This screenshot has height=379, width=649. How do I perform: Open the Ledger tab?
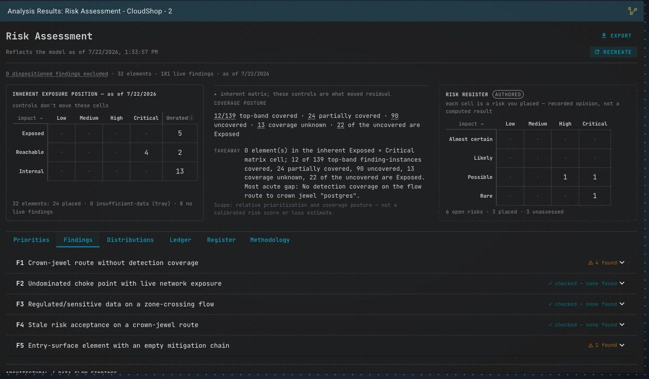pos(181,240)
